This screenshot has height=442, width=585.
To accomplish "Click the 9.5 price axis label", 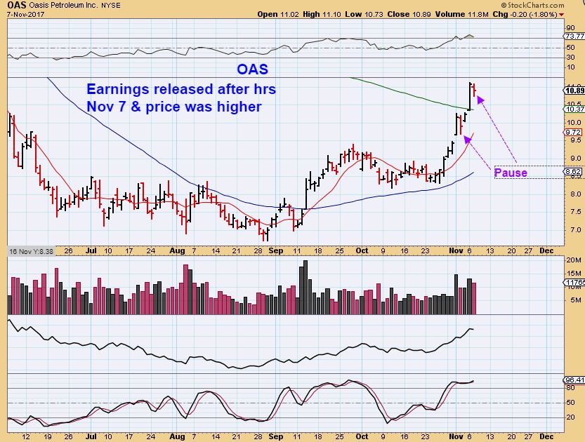I will tap(575, 140).
